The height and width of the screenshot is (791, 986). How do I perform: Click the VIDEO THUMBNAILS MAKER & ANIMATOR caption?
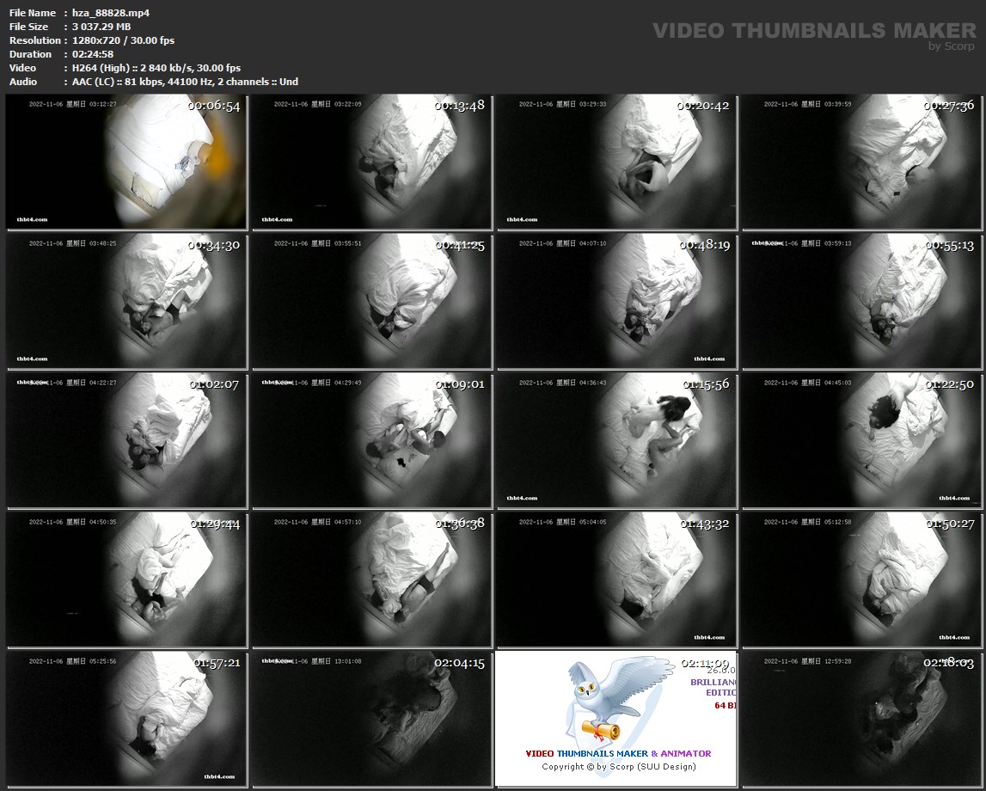click(x=617, y=754)
